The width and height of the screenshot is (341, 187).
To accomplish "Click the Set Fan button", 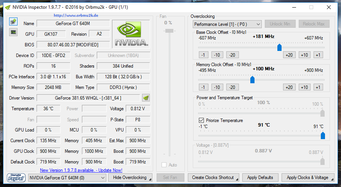I will (x=170, y=177).
